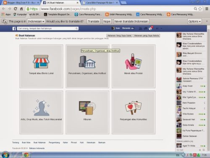Screen dimensions: 210x158
Task: Open the friend requests icon
Action: point(140,29)
